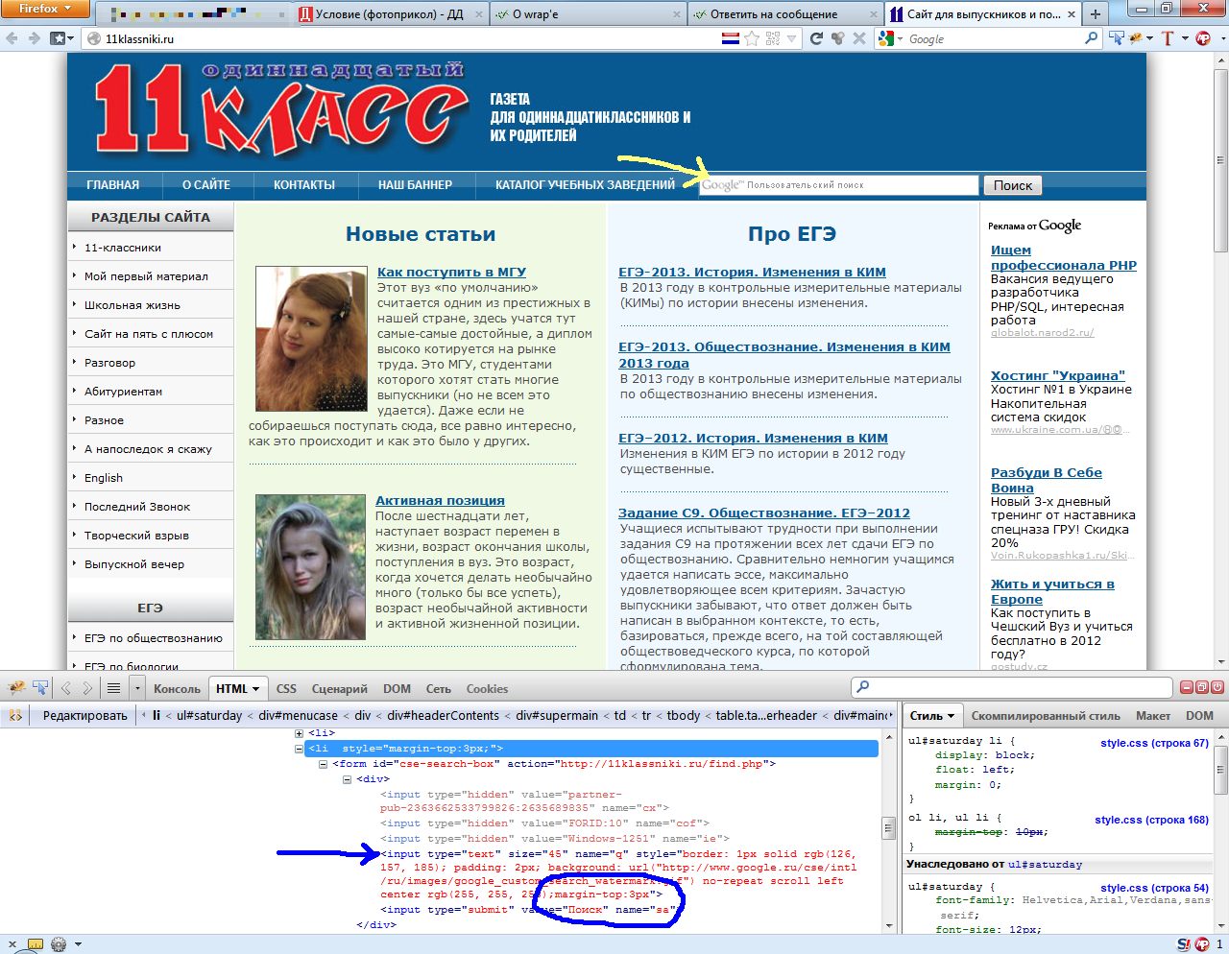Open a new tab with plus button
This screenshot has height=954, width=1229.
(1096, 13)
